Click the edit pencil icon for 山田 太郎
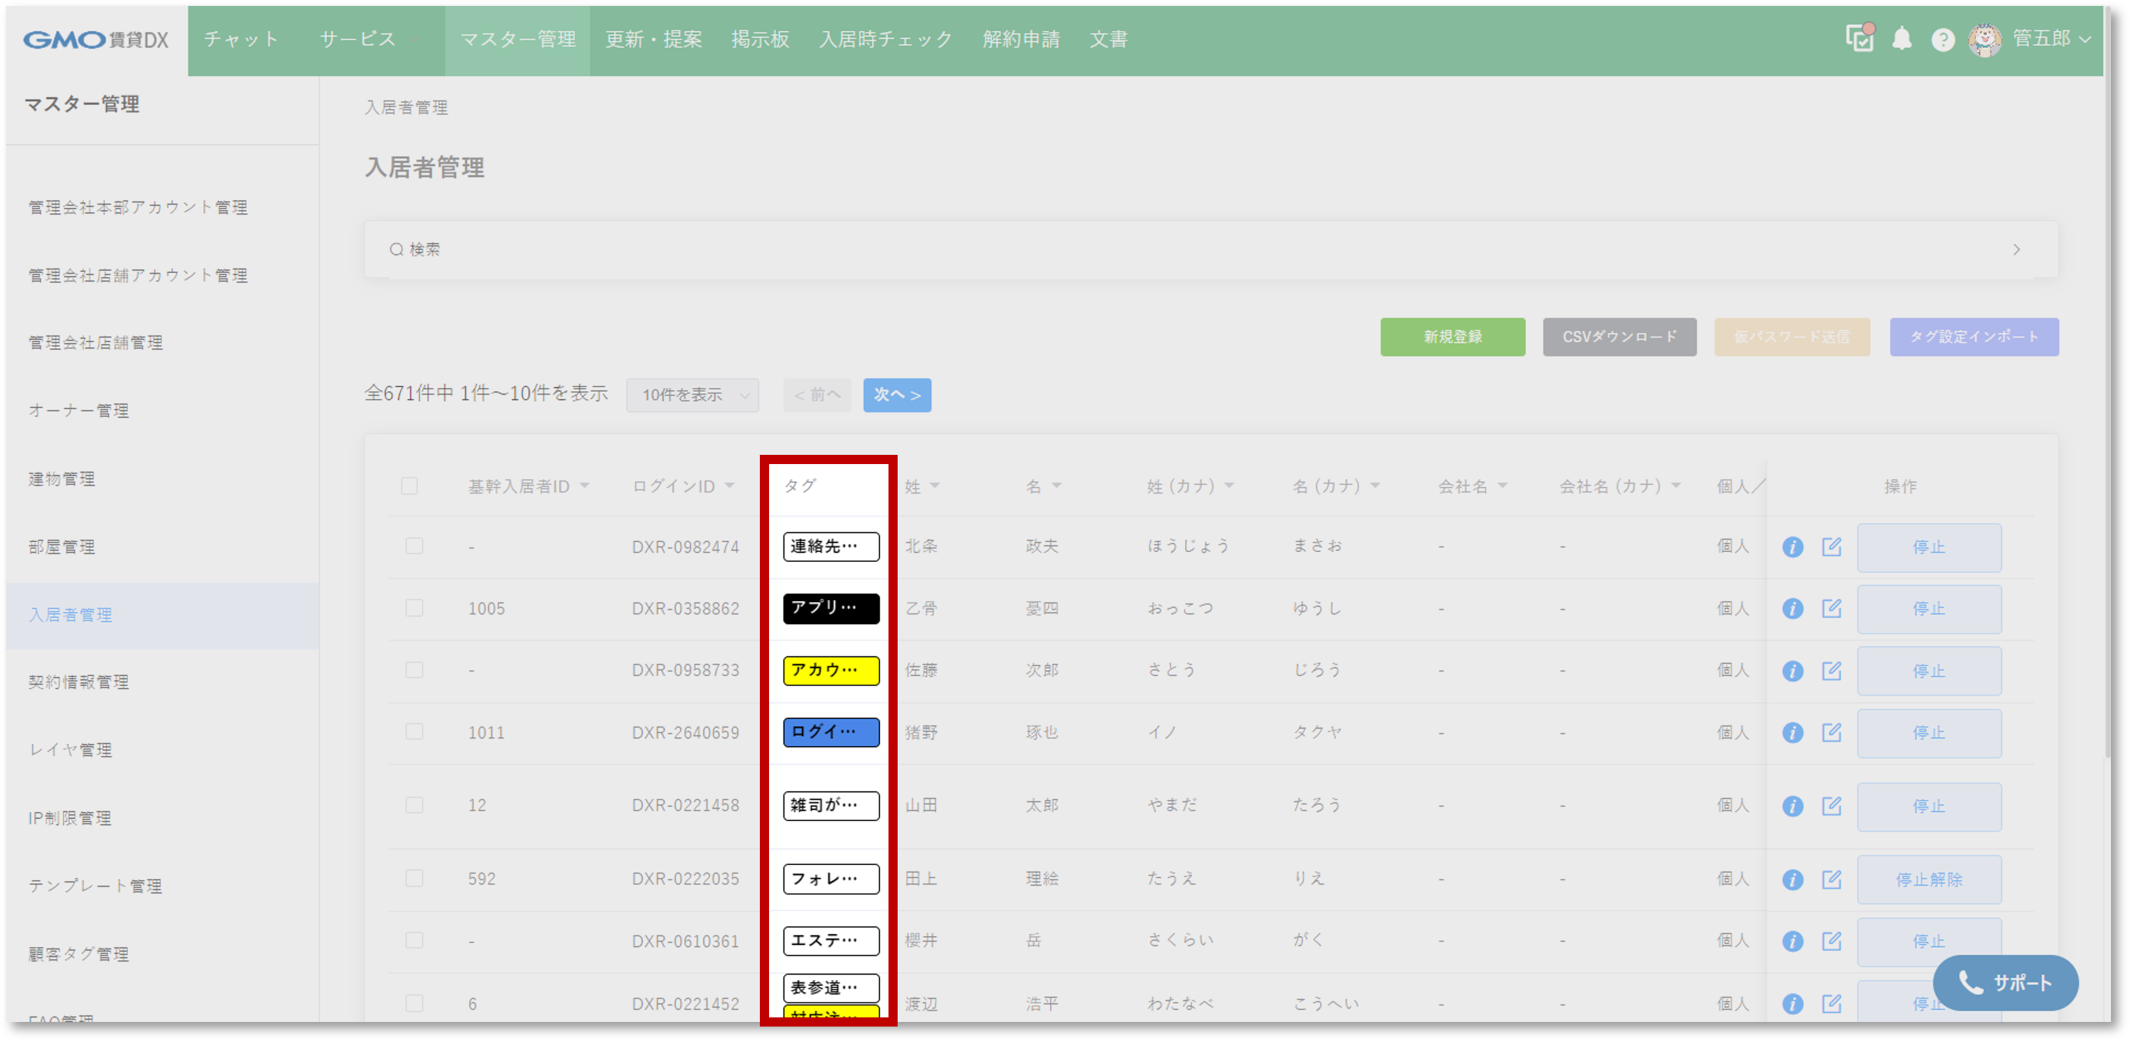The image size is (2130, 1041). coord(1832,806)
